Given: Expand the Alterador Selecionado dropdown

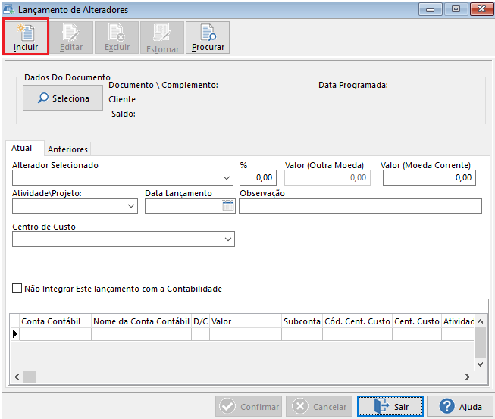Looking at the screenshot, I should 227,178.
